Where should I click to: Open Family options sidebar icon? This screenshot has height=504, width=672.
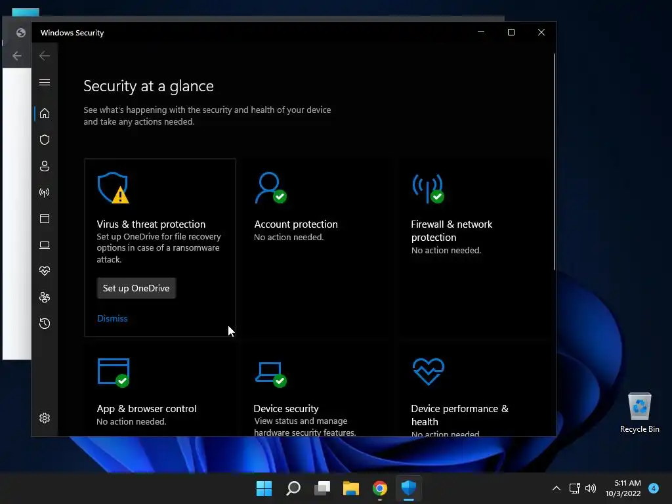[x=45, y=297]
